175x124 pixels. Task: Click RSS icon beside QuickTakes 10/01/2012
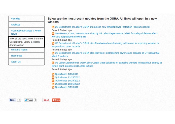[53, 84]
